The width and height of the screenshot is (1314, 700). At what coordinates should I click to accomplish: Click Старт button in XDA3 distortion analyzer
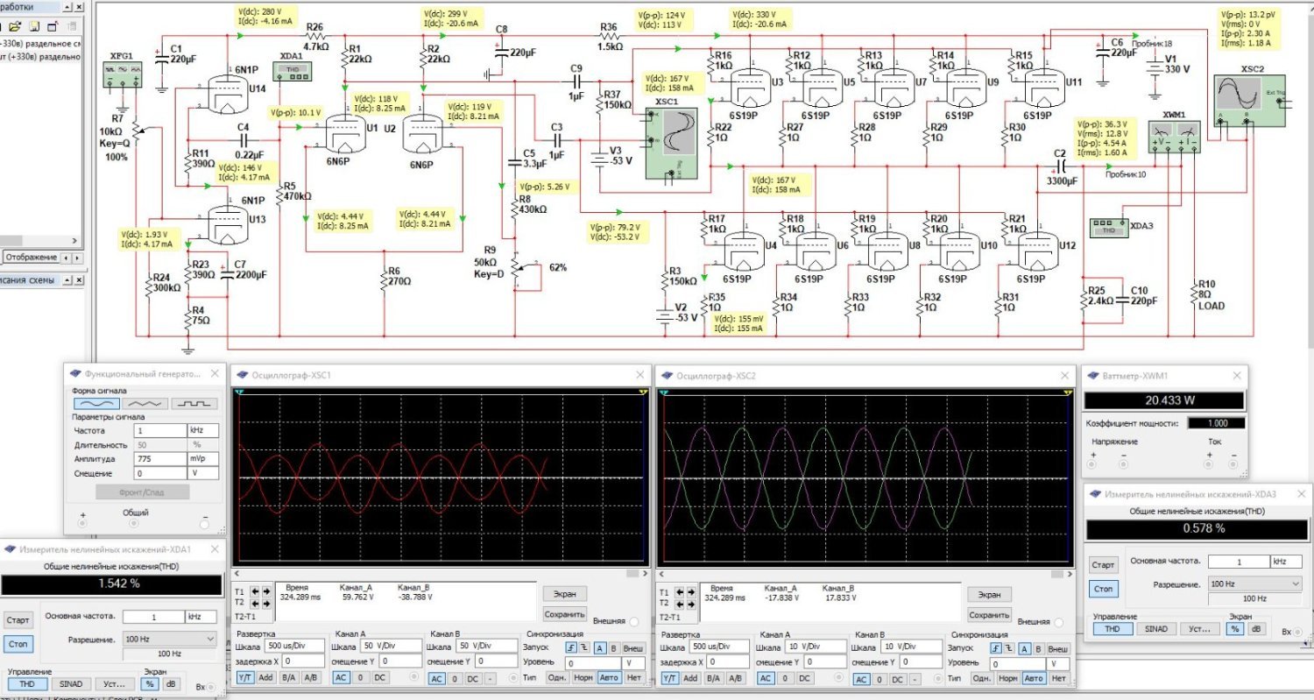point(1104,565)
